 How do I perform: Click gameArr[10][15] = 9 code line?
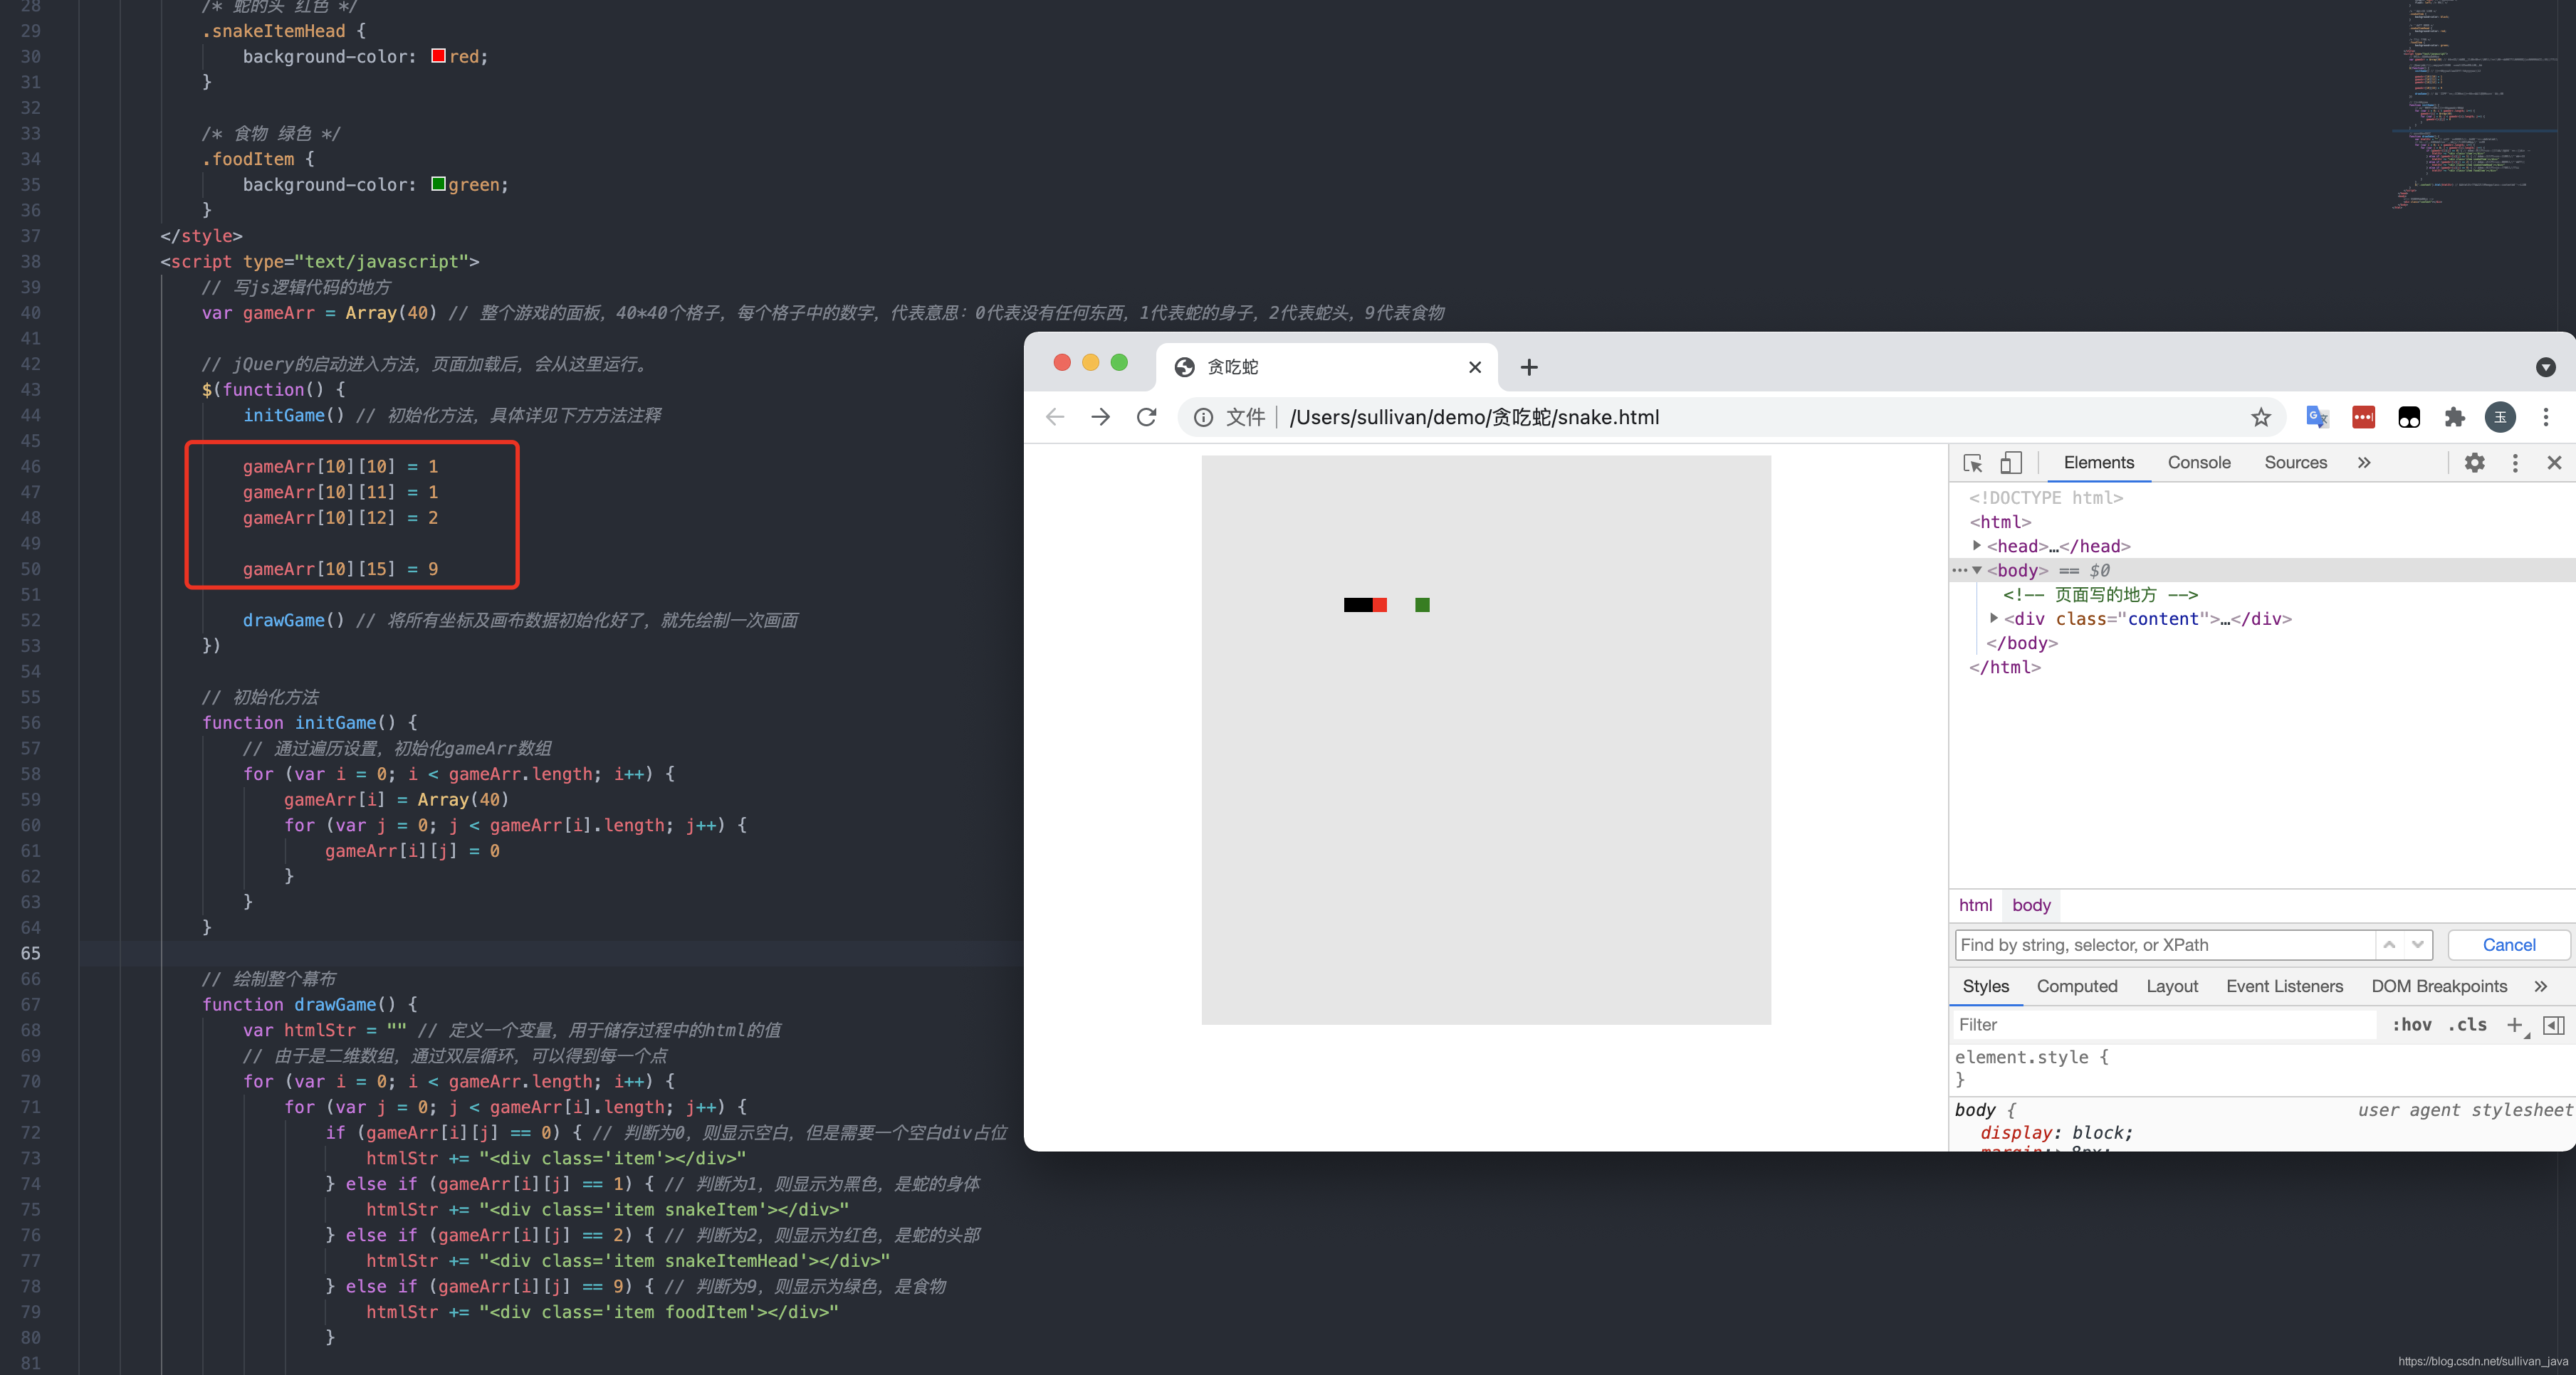click(340, 569)
